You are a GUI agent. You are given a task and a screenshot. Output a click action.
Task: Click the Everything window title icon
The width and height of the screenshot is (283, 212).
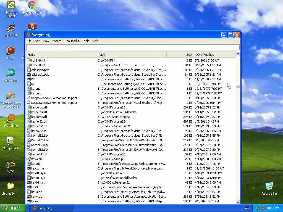[x=28, y=35]
